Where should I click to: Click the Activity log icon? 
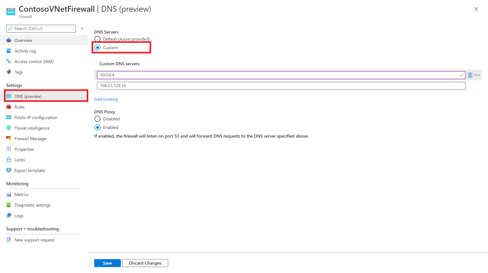coord(9,51)
